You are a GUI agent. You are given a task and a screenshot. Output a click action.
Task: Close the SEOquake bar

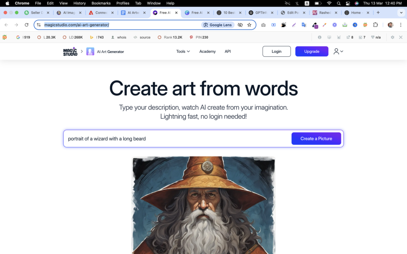pos(401,37)
